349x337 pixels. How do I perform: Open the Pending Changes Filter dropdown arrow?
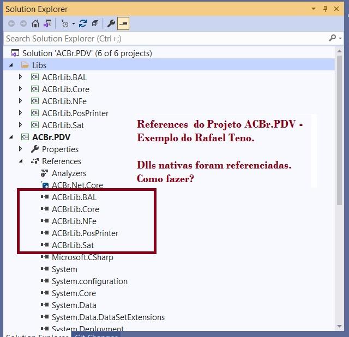[74, 23]
